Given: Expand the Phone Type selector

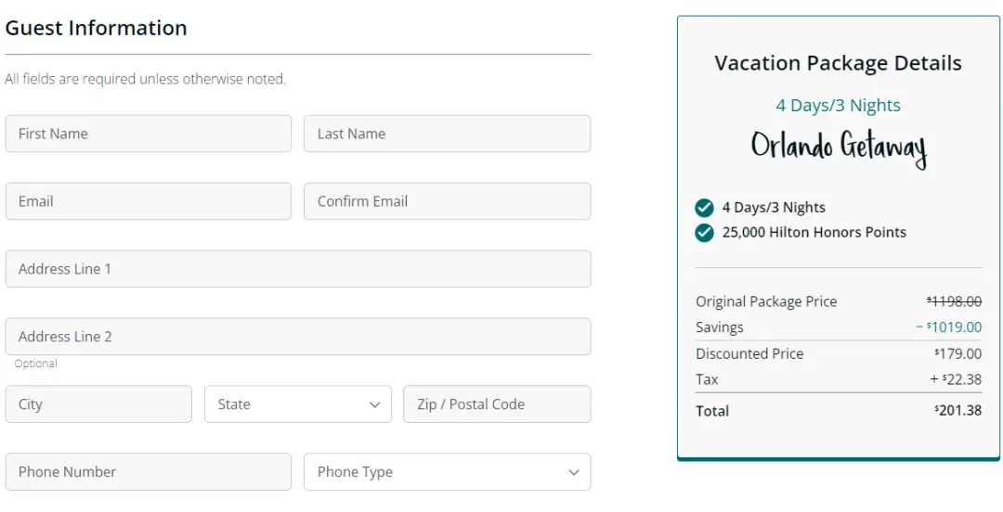Looking at the screenshot, I should click(x=446, y=472).
